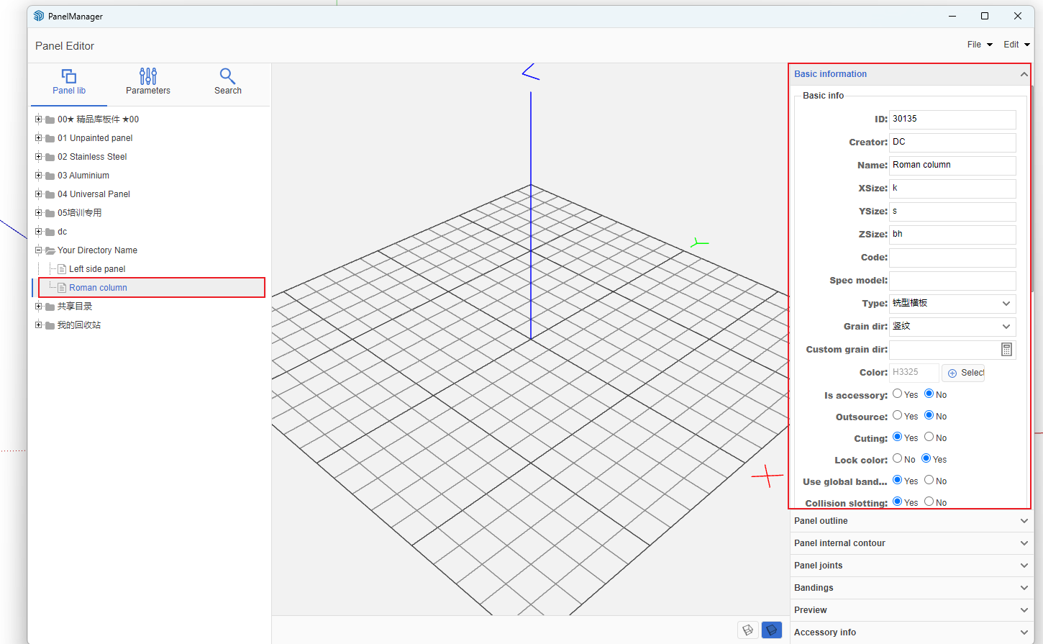Viewport: 1043px width, 644px height.
Task: Set Cuting to No
Action: click(929, 437)
